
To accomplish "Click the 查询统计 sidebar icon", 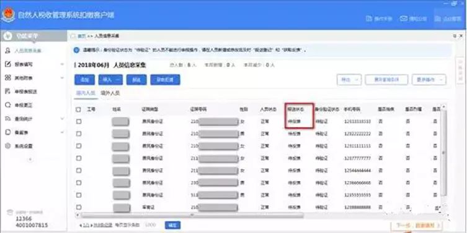I will pos(8,119).
